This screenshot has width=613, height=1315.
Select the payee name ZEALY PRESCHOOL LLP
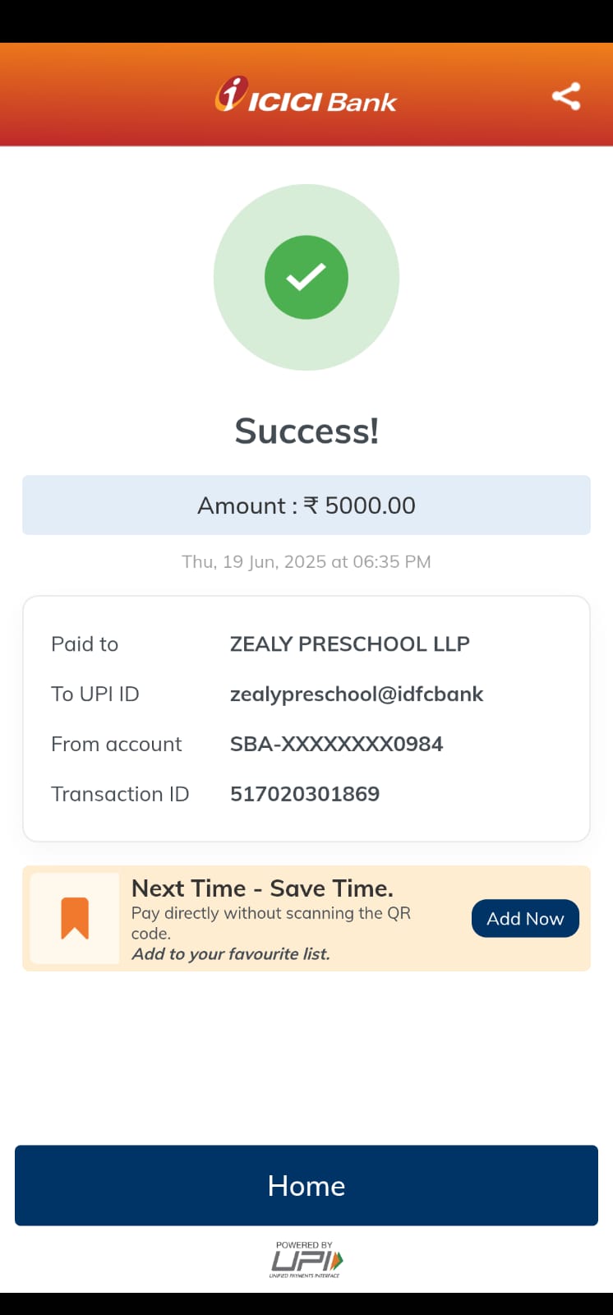click(x=350, y=644)
